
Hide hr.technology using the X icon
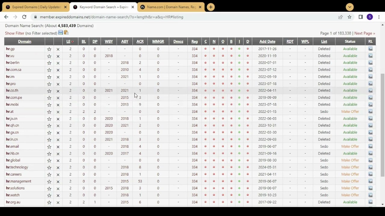pos(58,168)
